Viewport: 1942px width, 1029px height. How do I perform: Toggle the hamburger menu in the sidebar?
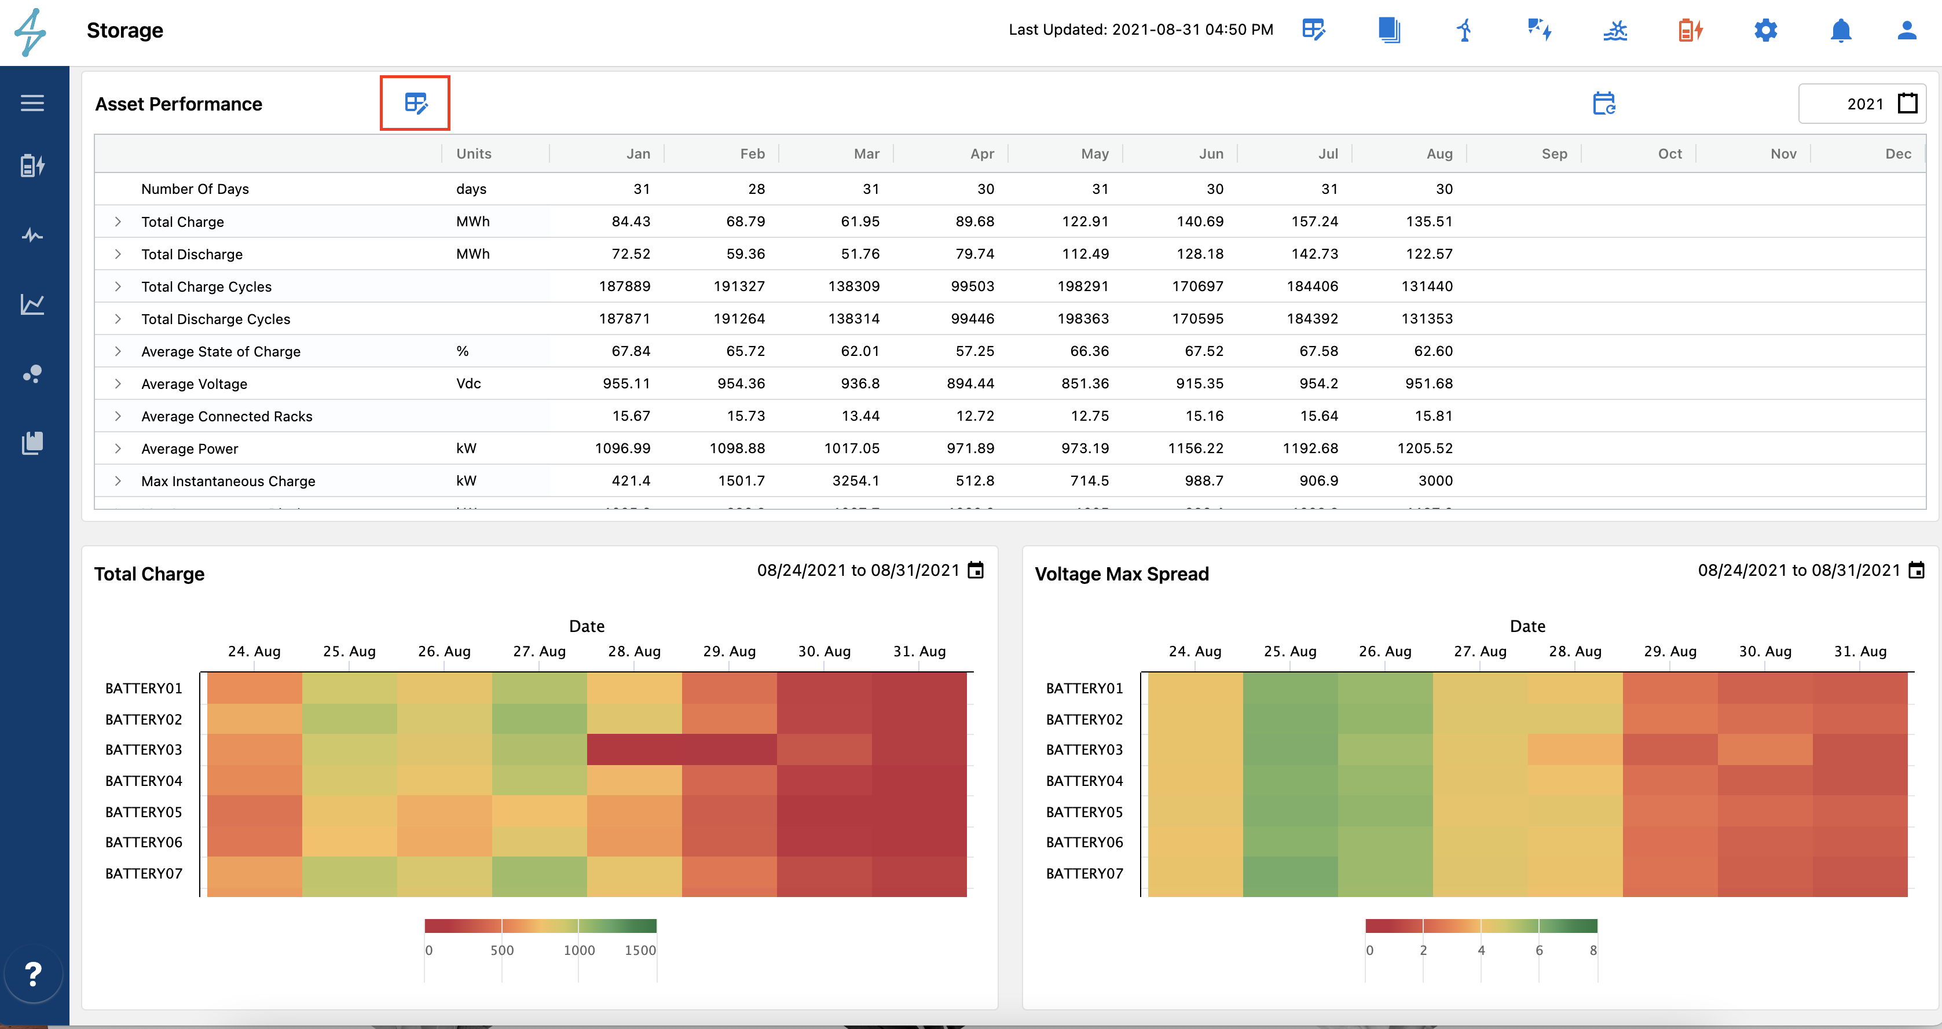pos(32,103)
